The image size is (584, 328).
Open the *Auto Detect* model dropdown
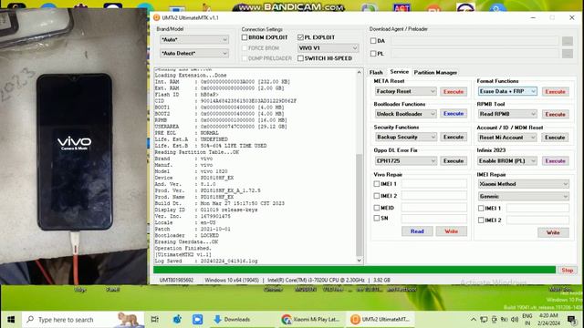[194, 53]
